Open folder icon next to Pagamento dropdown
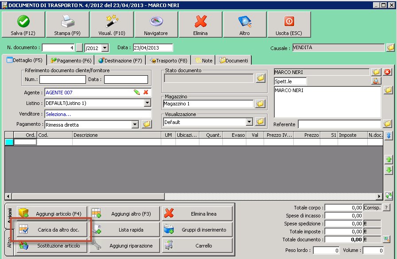 coord(147,124)
